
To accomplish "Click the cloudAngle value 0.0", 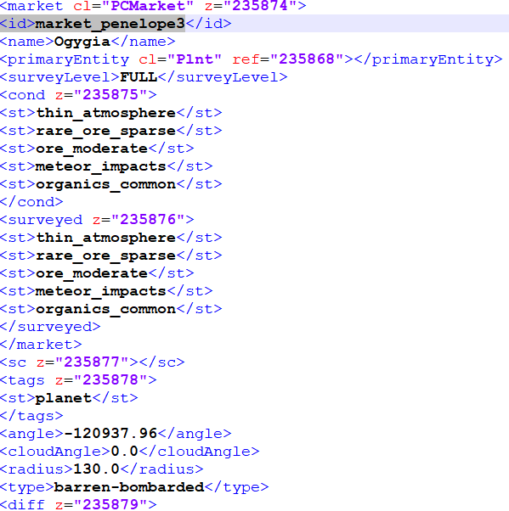I will coord(125,452).
